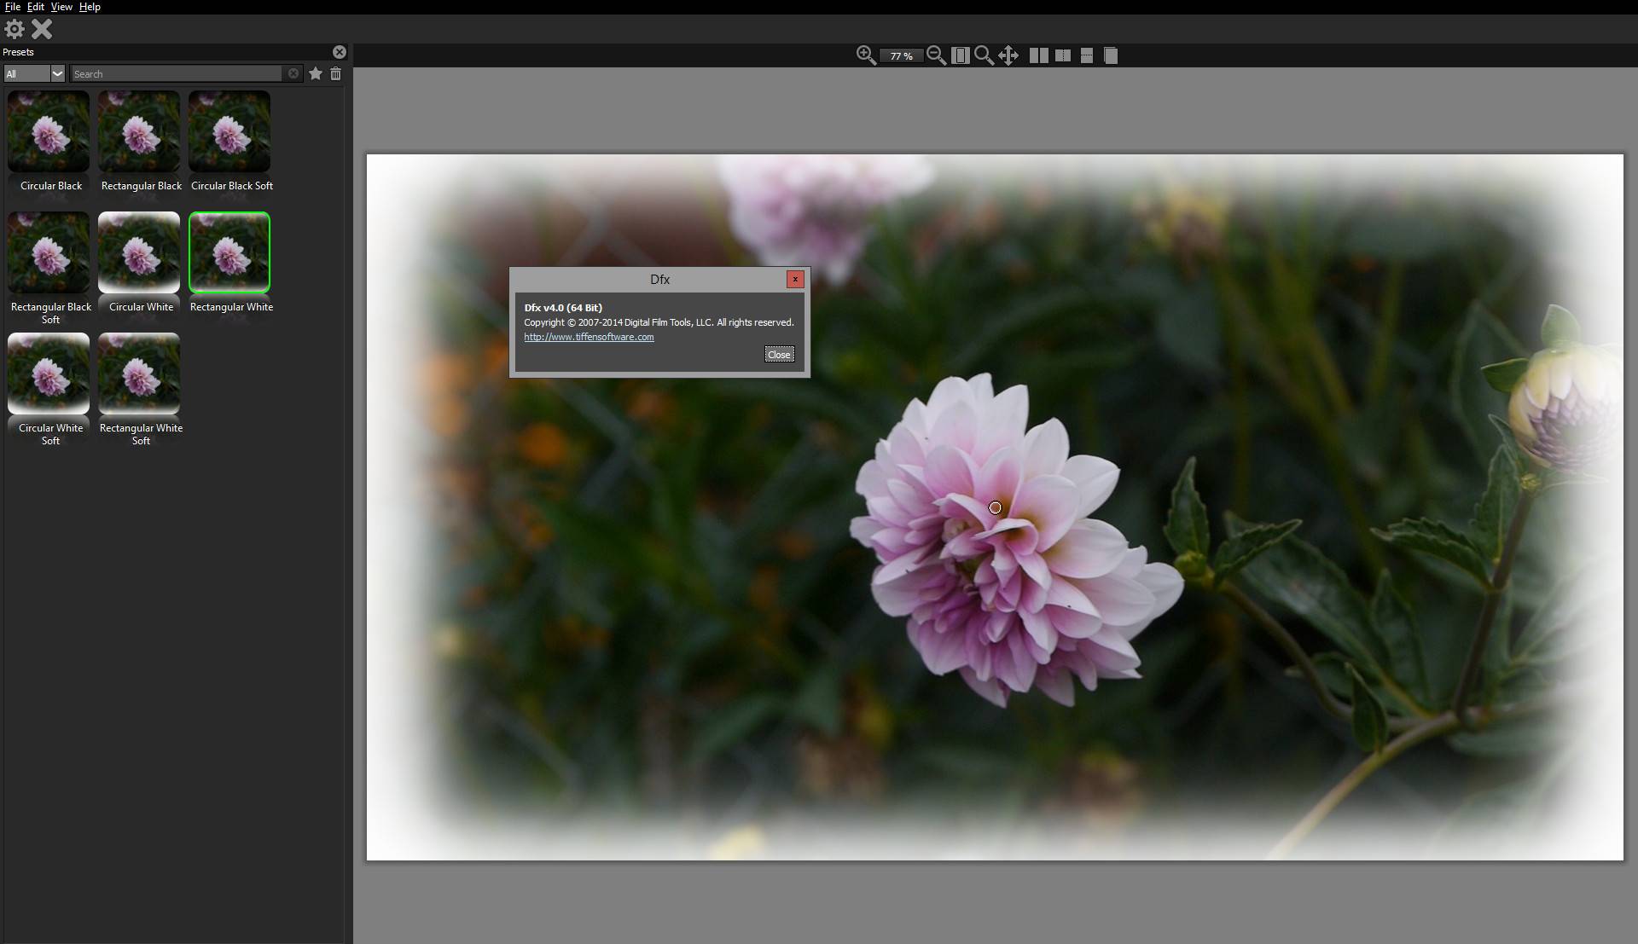Click the zoom in magnifier icon

pos(866,55)
